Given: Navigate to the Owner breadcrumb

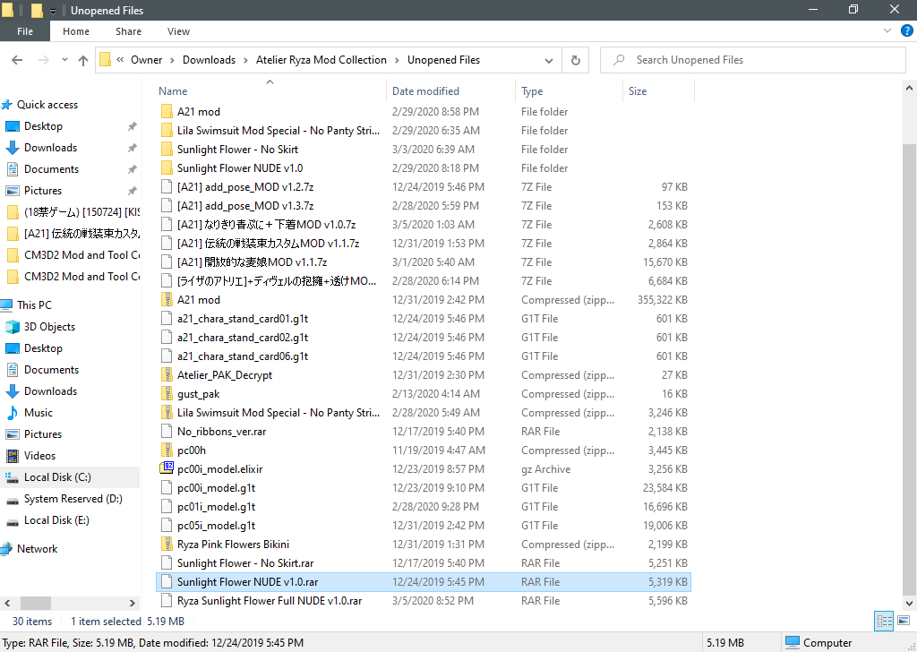Looking at the screenshot, I should click(x=146, y=60).
